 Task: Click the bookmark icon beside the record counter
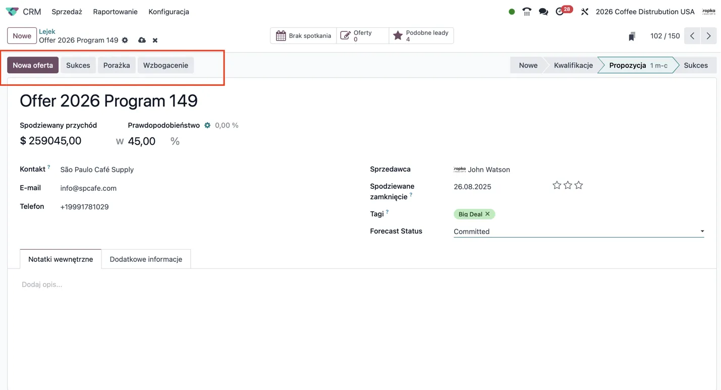[x=632, y=36]
